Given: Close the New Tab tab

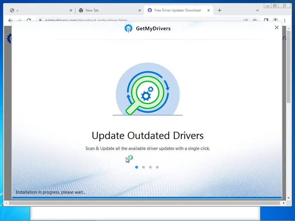Looking at the screenshot, I should click(x=140, y=10).
